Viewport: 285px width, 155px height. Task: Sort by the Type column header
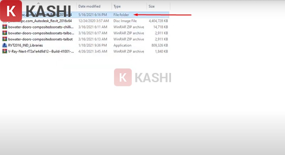117,6
